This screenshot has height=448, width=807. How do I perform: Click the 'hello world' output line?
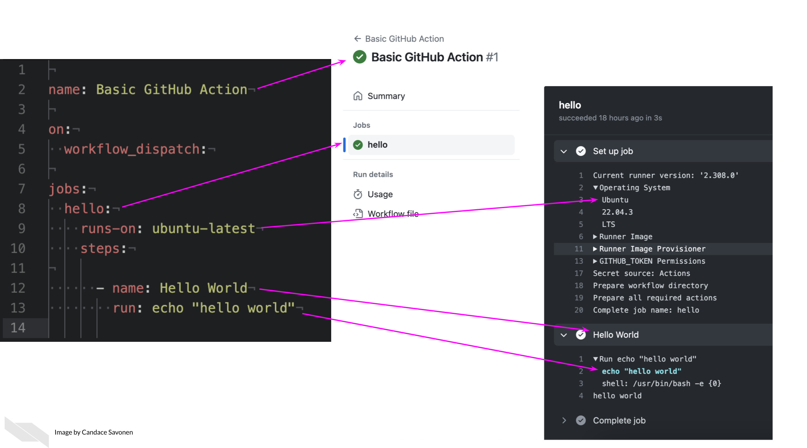tap(617, 396)
